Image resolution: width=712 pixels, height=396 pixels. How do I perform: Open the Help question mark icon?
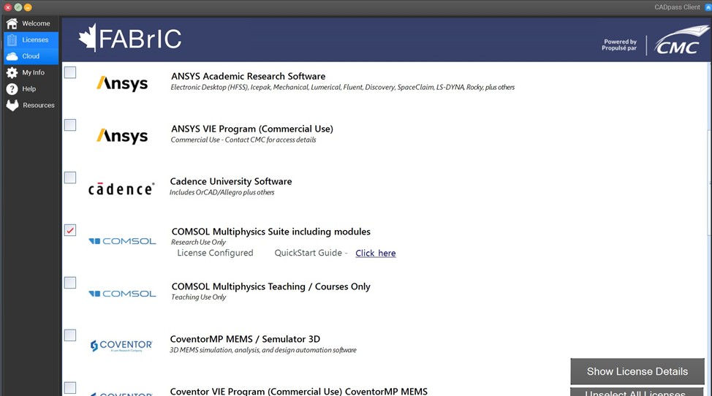[x=12, y=89]
